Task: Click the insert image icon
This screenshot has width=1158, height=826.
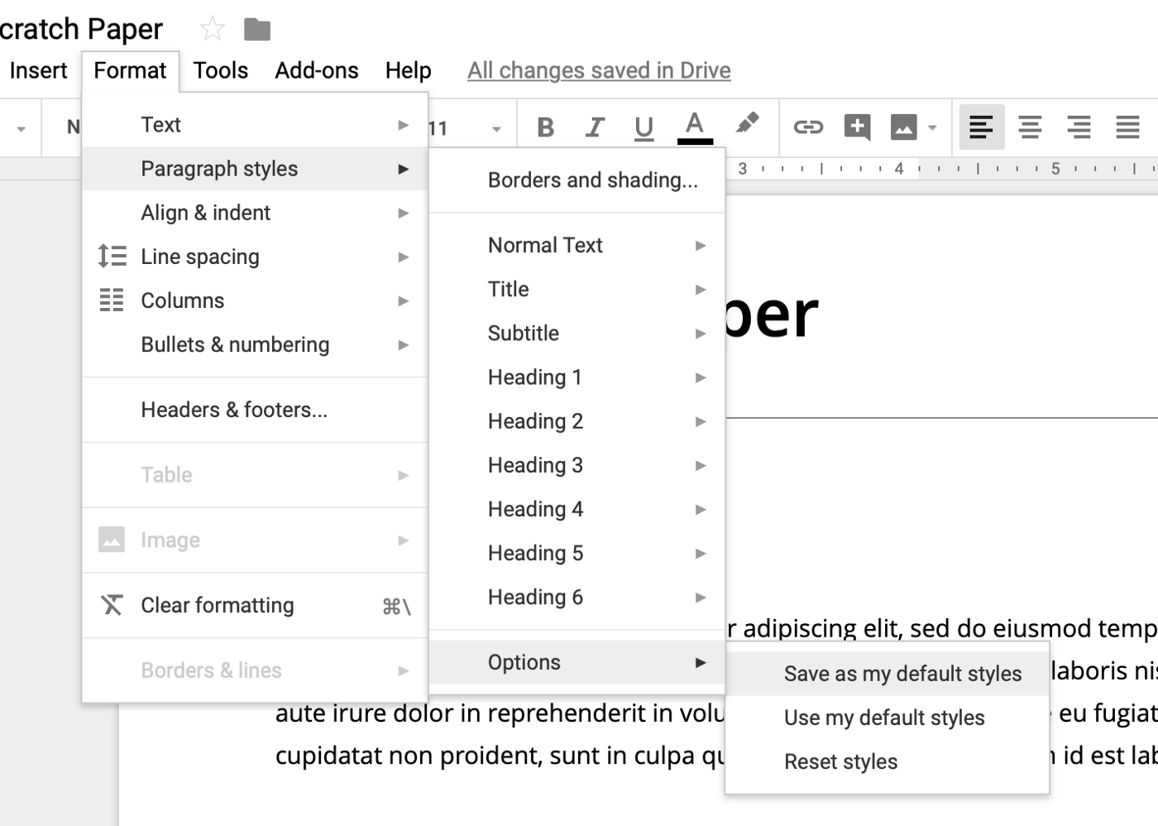Action: [x=903, y=127]
